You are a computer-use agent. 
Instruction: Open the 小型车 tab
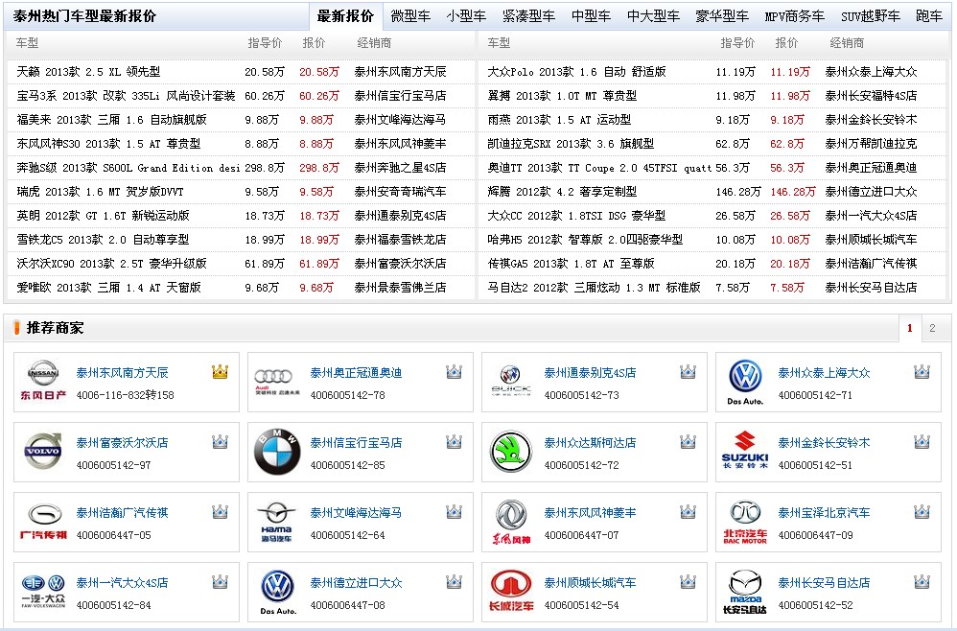click(x=466, y=16)
